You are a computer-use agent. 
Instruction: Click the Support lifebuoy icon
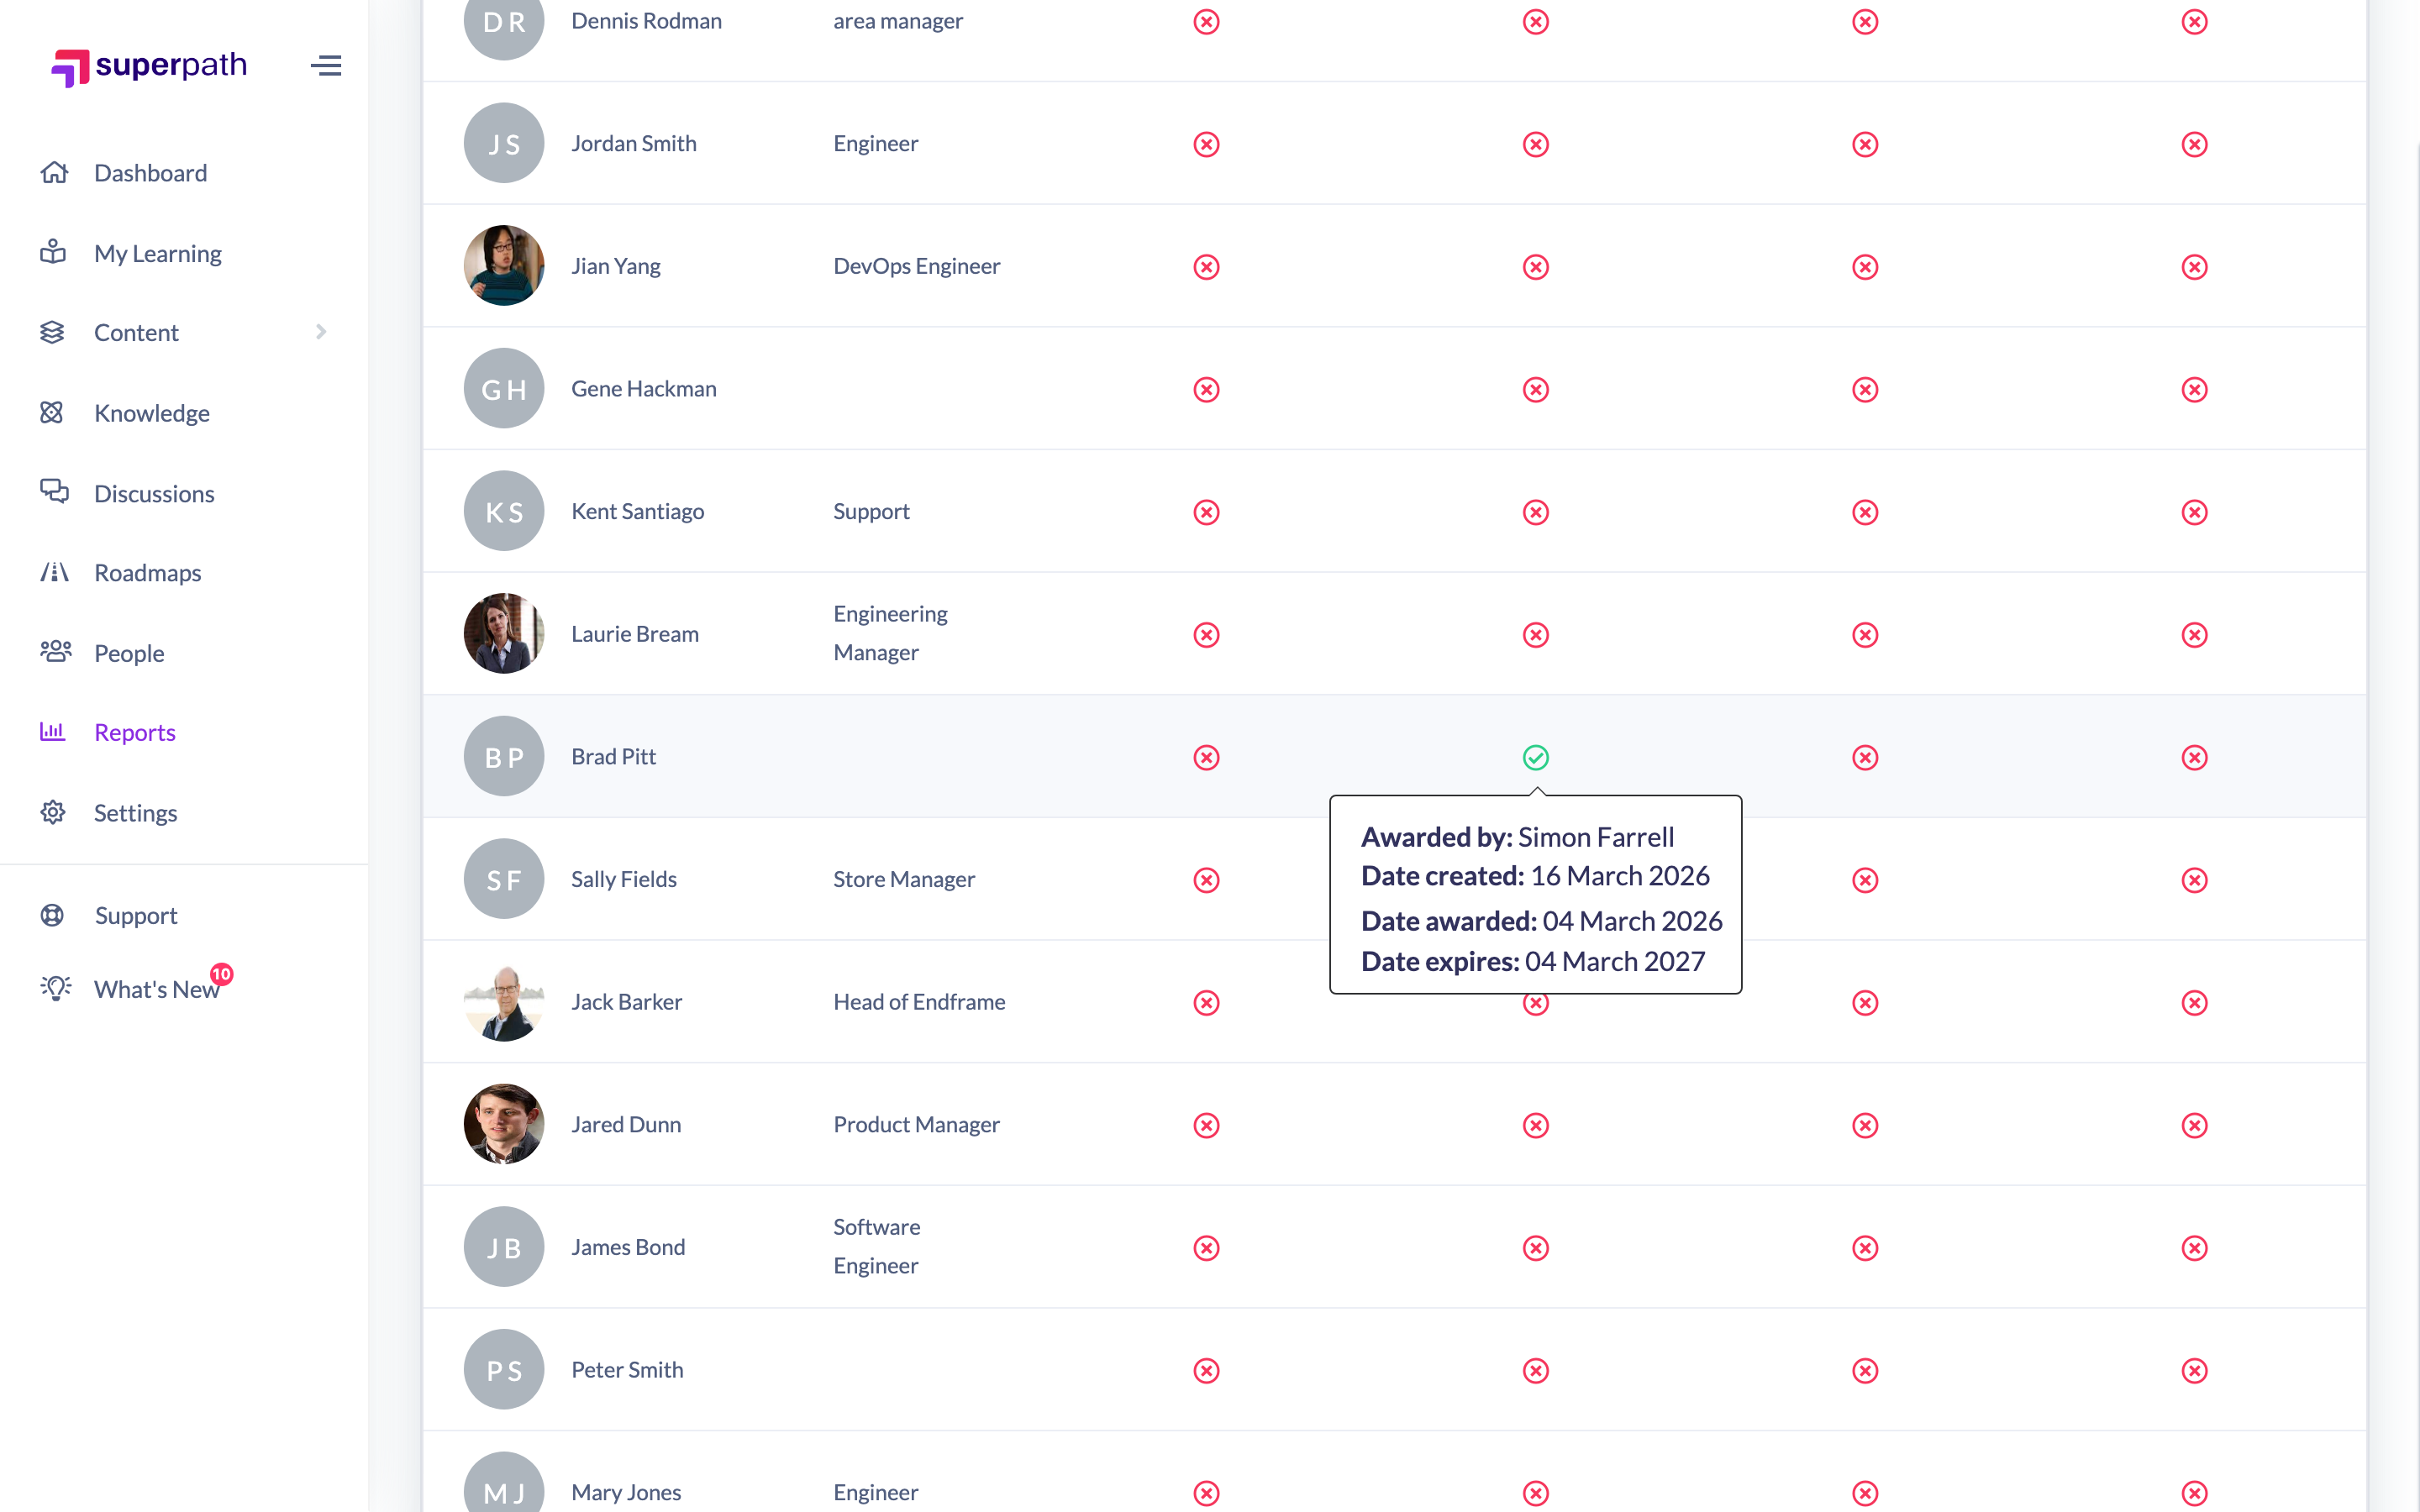pyautogui.click(x=52, y=915)
